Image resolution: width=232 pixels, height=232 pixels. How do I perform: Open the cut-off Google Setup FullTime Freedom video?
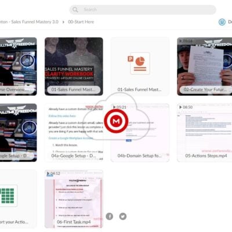pos(19,132)
